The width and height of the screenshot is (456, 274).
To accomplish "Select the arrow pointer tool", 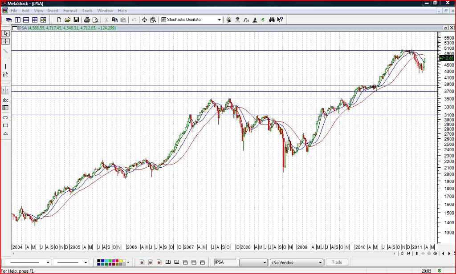I will pyautogui.click(x=5, y=33).
